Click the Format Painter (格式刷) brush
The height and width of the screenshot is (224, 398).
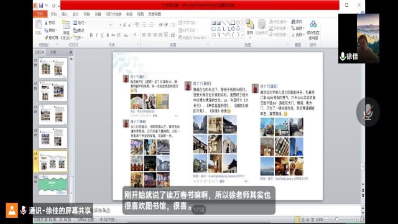coord(52,37)
